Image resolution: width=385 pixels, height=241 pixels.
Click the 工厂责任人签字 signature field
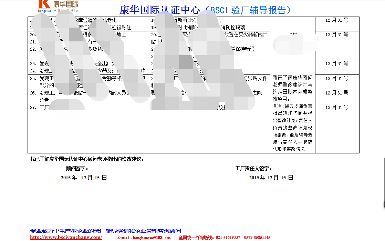point(253,168)
